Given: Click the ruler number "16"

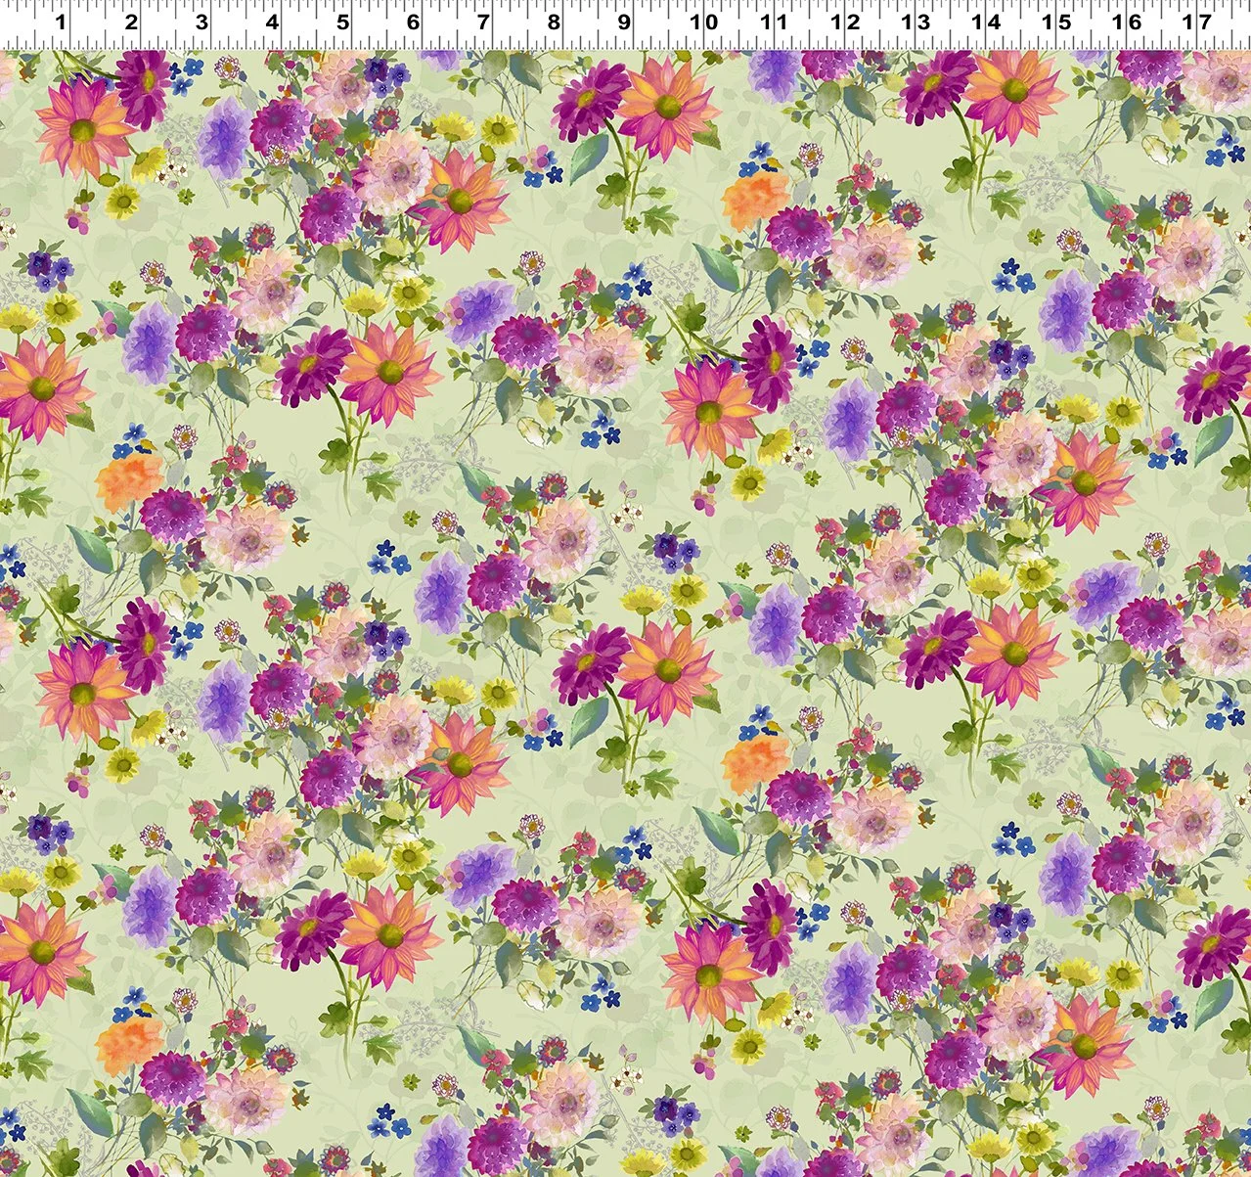Looking at the screenshot, I should pyautogui.click(x=1127, y=22).
